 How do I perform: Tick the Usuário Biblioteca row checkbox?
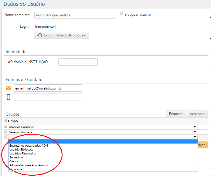pyautogui.click(x=5, y=132)
